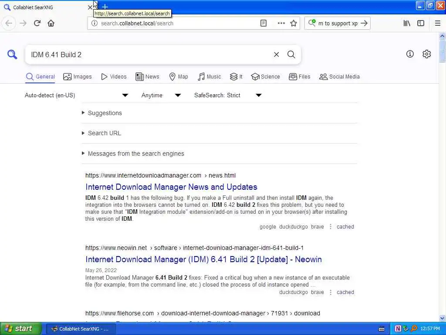Click the internetdownloadmanager.com result URL
This screenshot has height=335, width=446.
click(x=160, y=175)
